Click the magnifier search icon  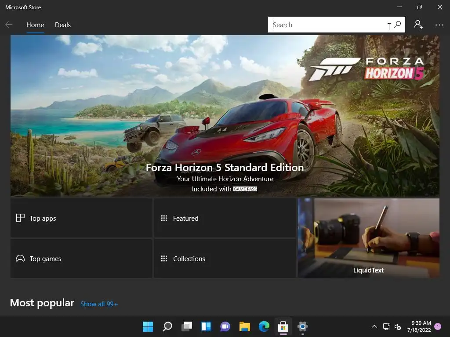pos(398,25)
